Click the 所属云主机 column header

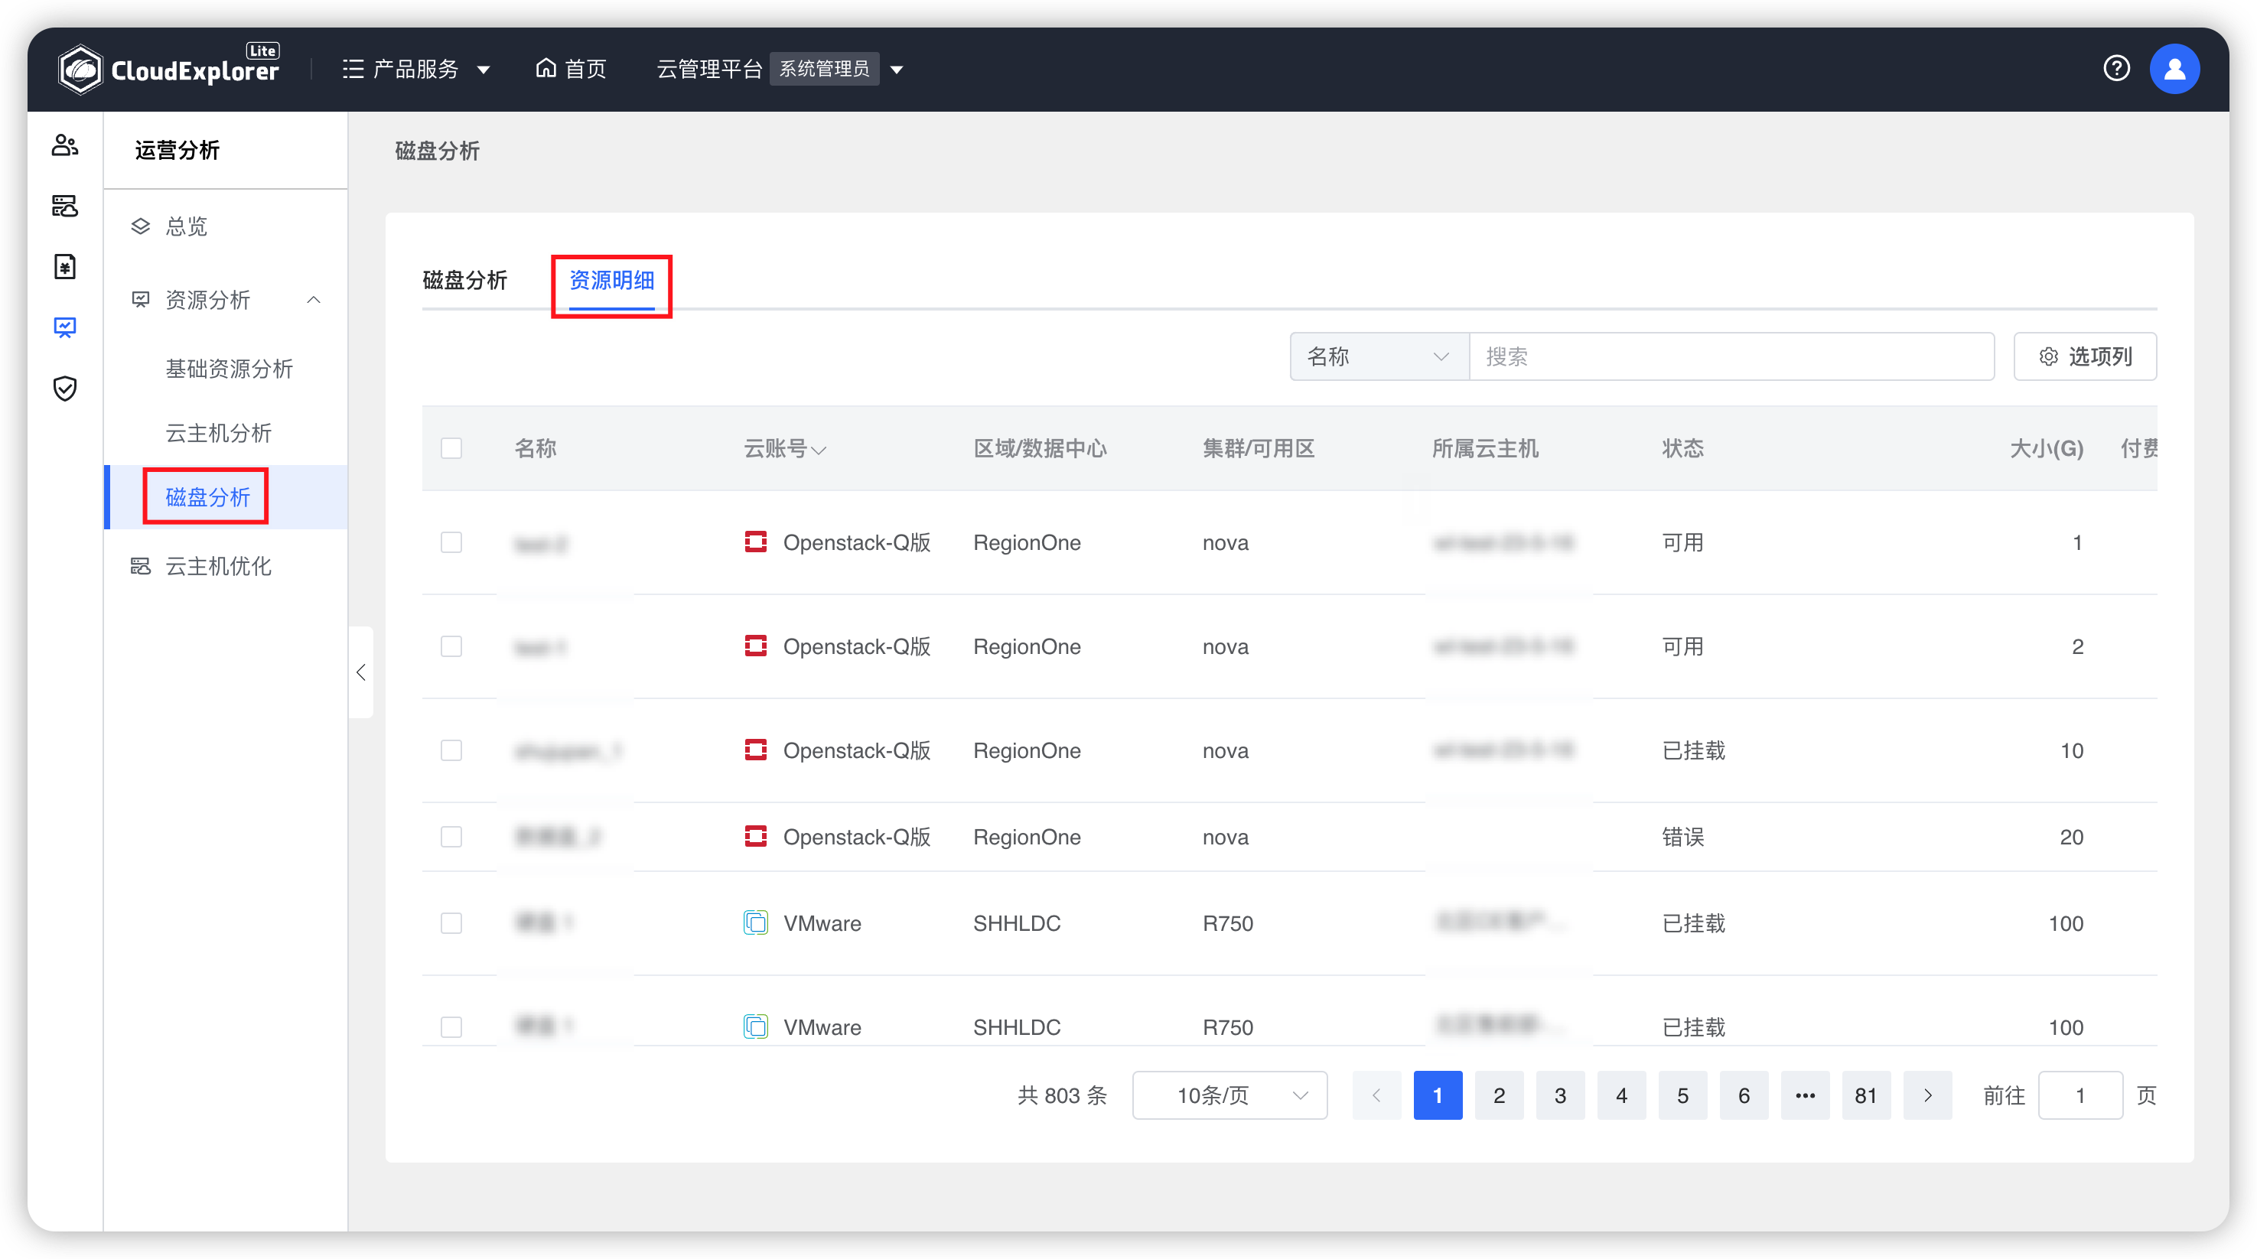tap(1485, 448)
